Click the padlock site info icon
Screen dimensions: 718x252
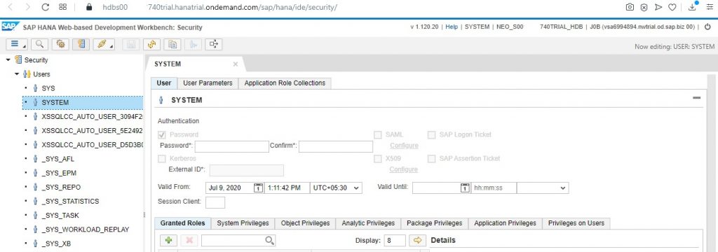[89, 7]
